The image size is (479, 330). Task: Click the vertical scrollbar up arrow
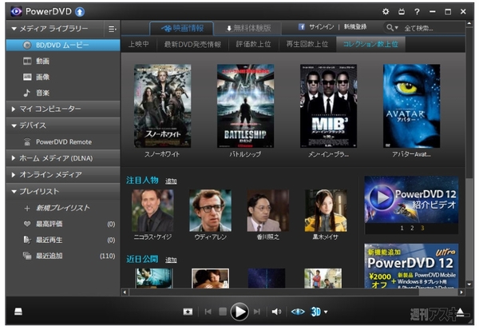tap(469, 23)
